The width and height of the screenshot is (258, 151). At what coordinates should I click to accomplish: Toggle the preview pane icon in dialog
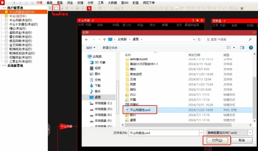242,47
